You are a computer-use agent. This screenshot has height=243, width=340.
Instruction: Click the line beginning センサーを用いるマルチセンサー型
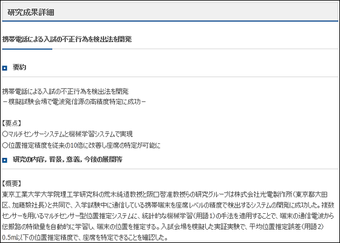(x=168, y=216)
